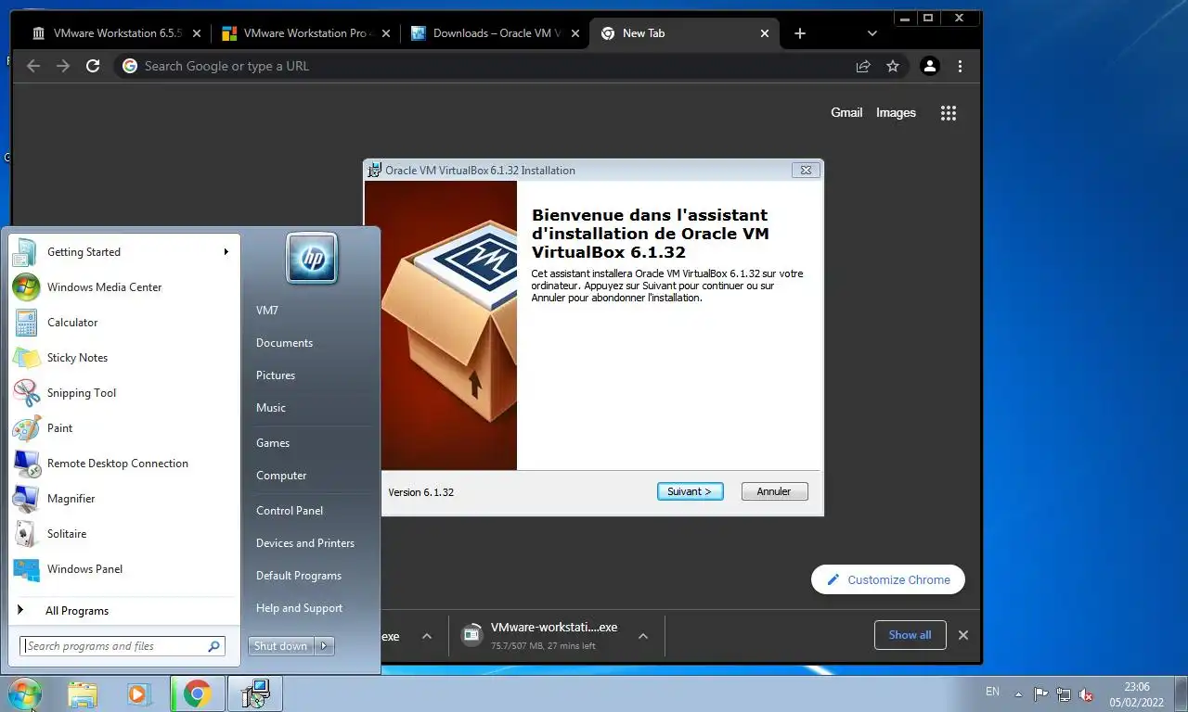Click the Windows Start orb

pos(24,693)
